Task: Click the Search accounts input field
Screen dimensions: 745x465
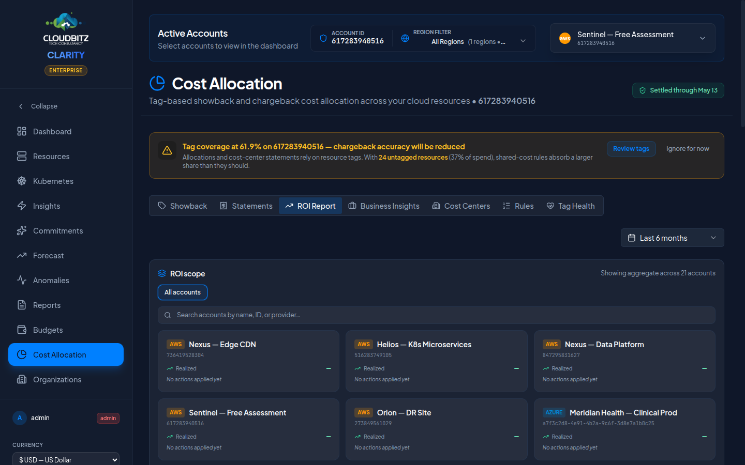Action: (437, 315)
